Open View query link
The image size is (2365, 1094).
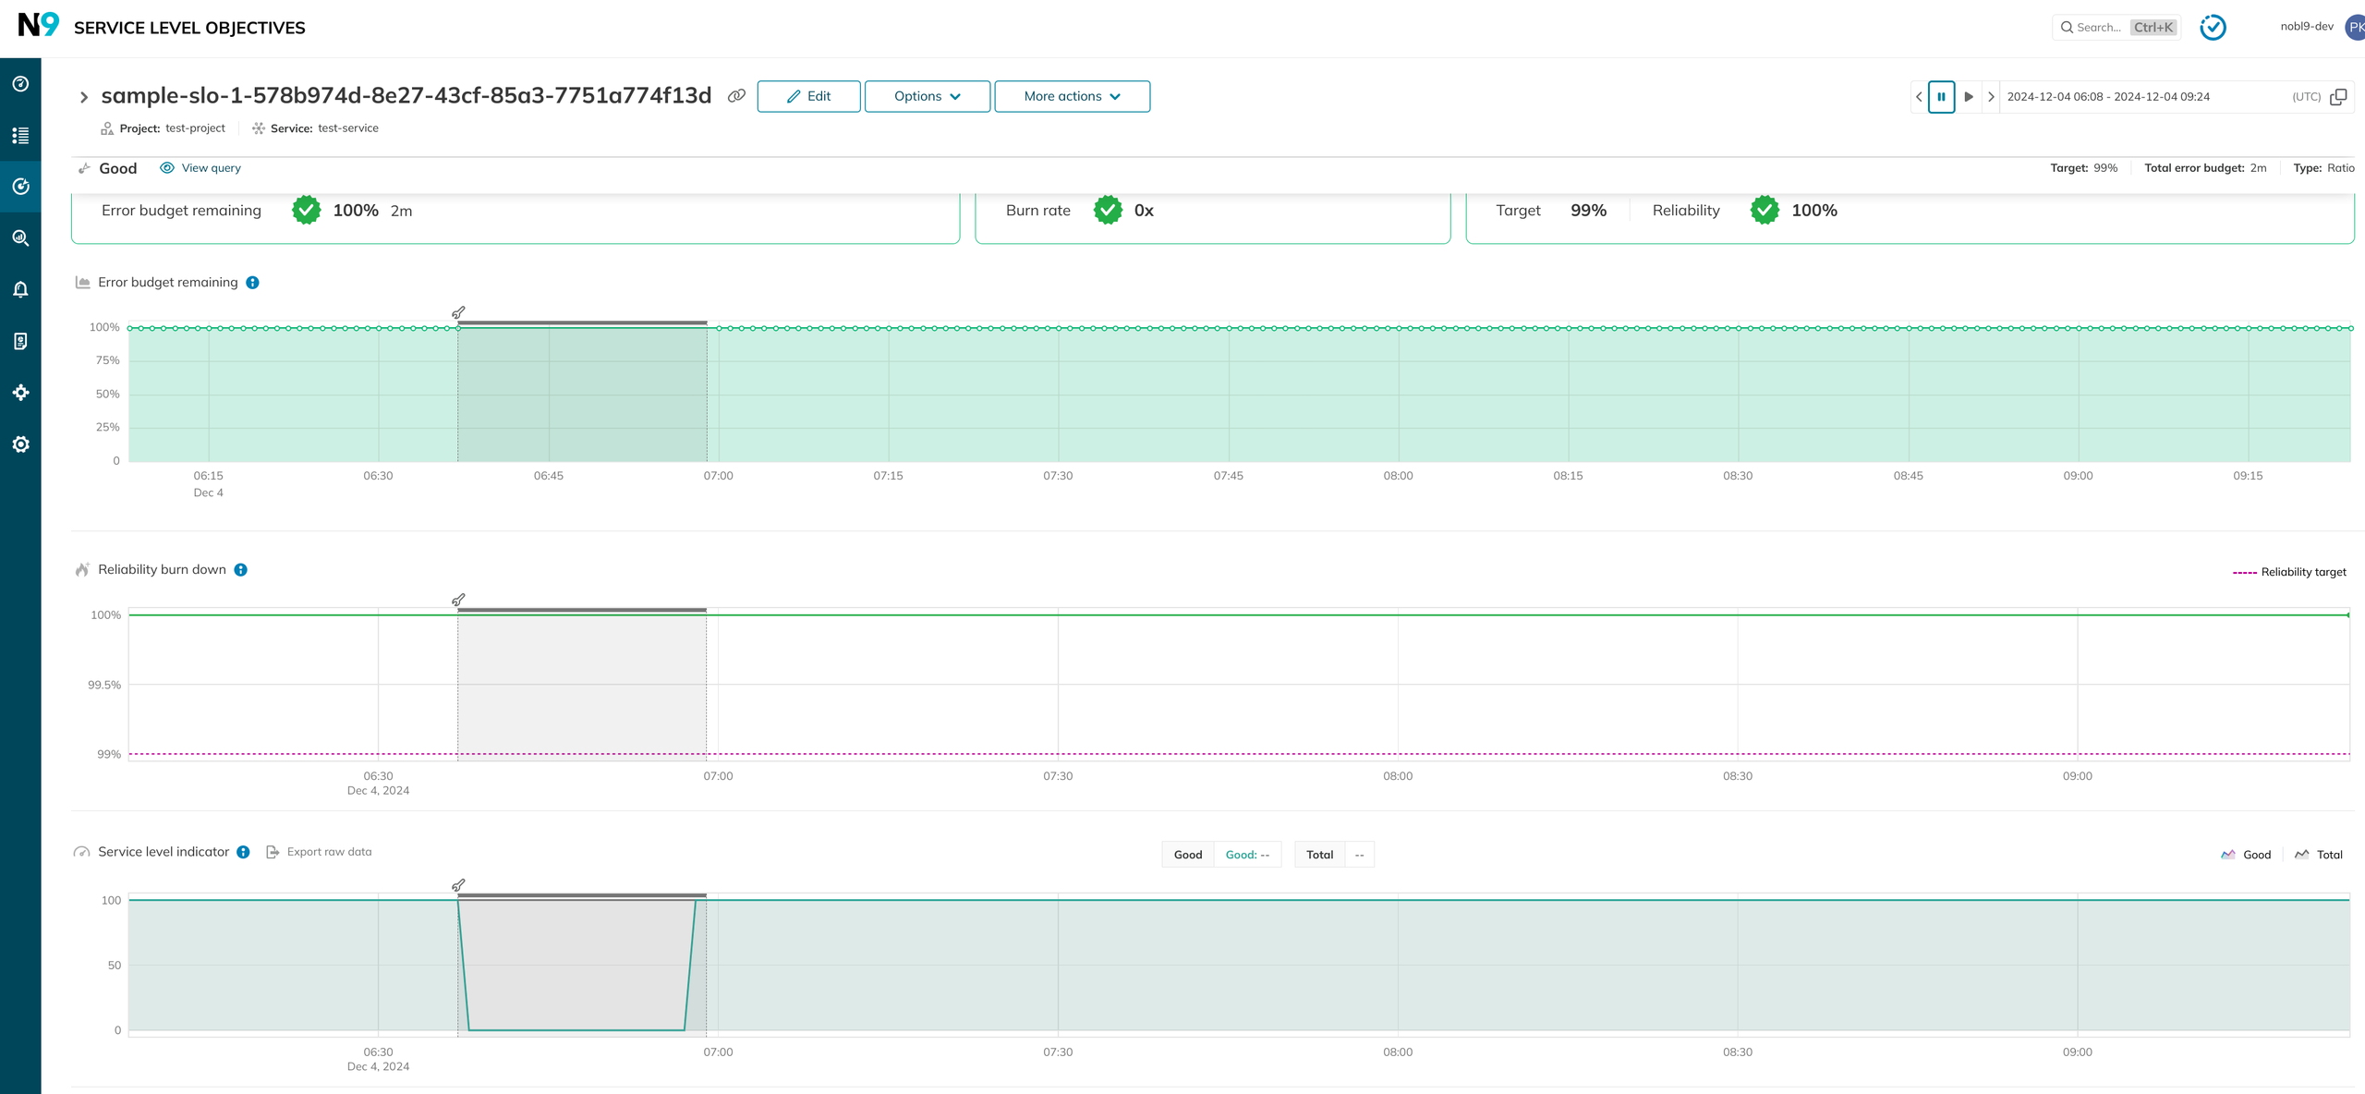pos(200,168)
